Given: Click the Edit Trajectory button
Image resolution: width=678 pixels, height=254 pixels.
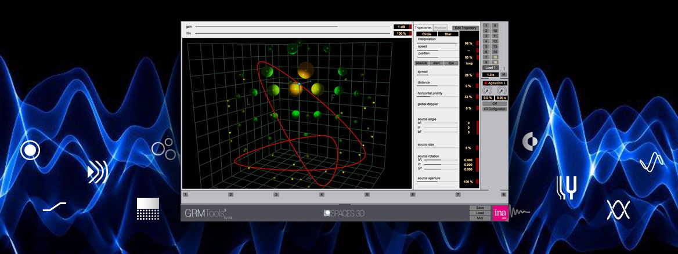Looking at the screenshot, I should point(466,28).
